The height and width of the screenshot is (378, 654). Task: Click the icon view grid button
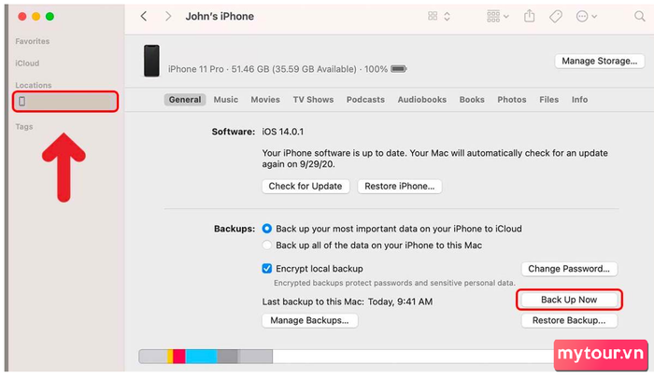point(433,16)
